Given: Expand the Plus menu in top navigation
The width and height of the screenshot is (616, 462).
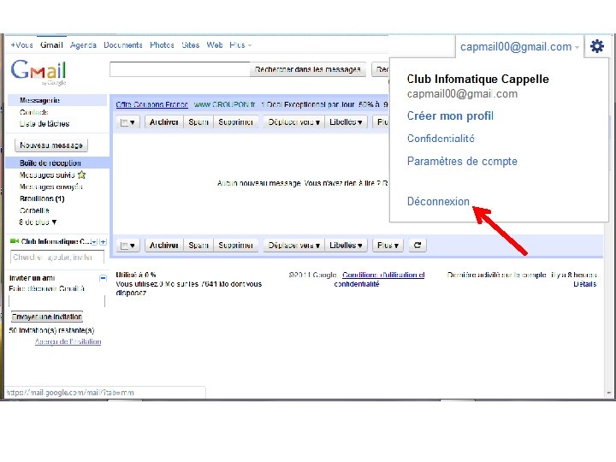Looking at the screenshot, I should [x=240, y=45].
